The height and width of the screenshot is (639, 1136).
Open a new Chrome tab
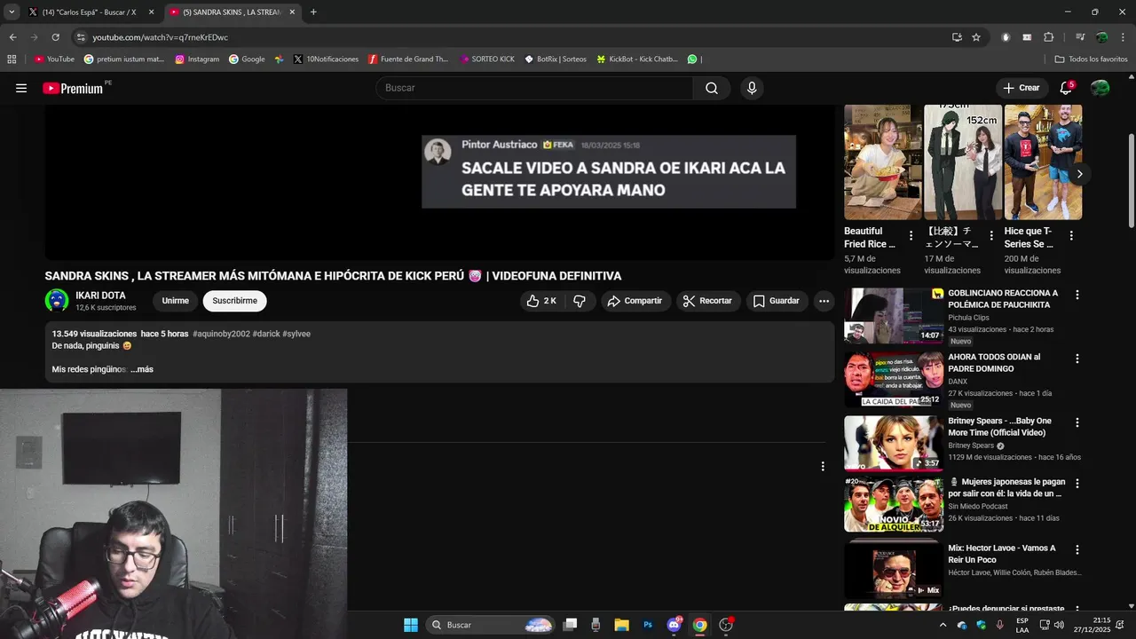pyautogui.click(x=313, y=12)
